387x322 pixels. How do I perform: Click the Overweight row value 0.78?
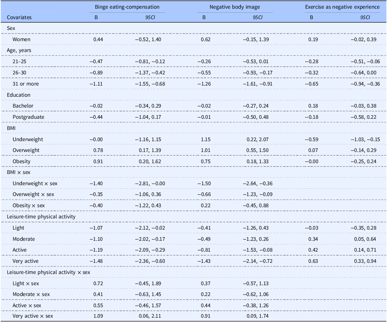point(98,150)
